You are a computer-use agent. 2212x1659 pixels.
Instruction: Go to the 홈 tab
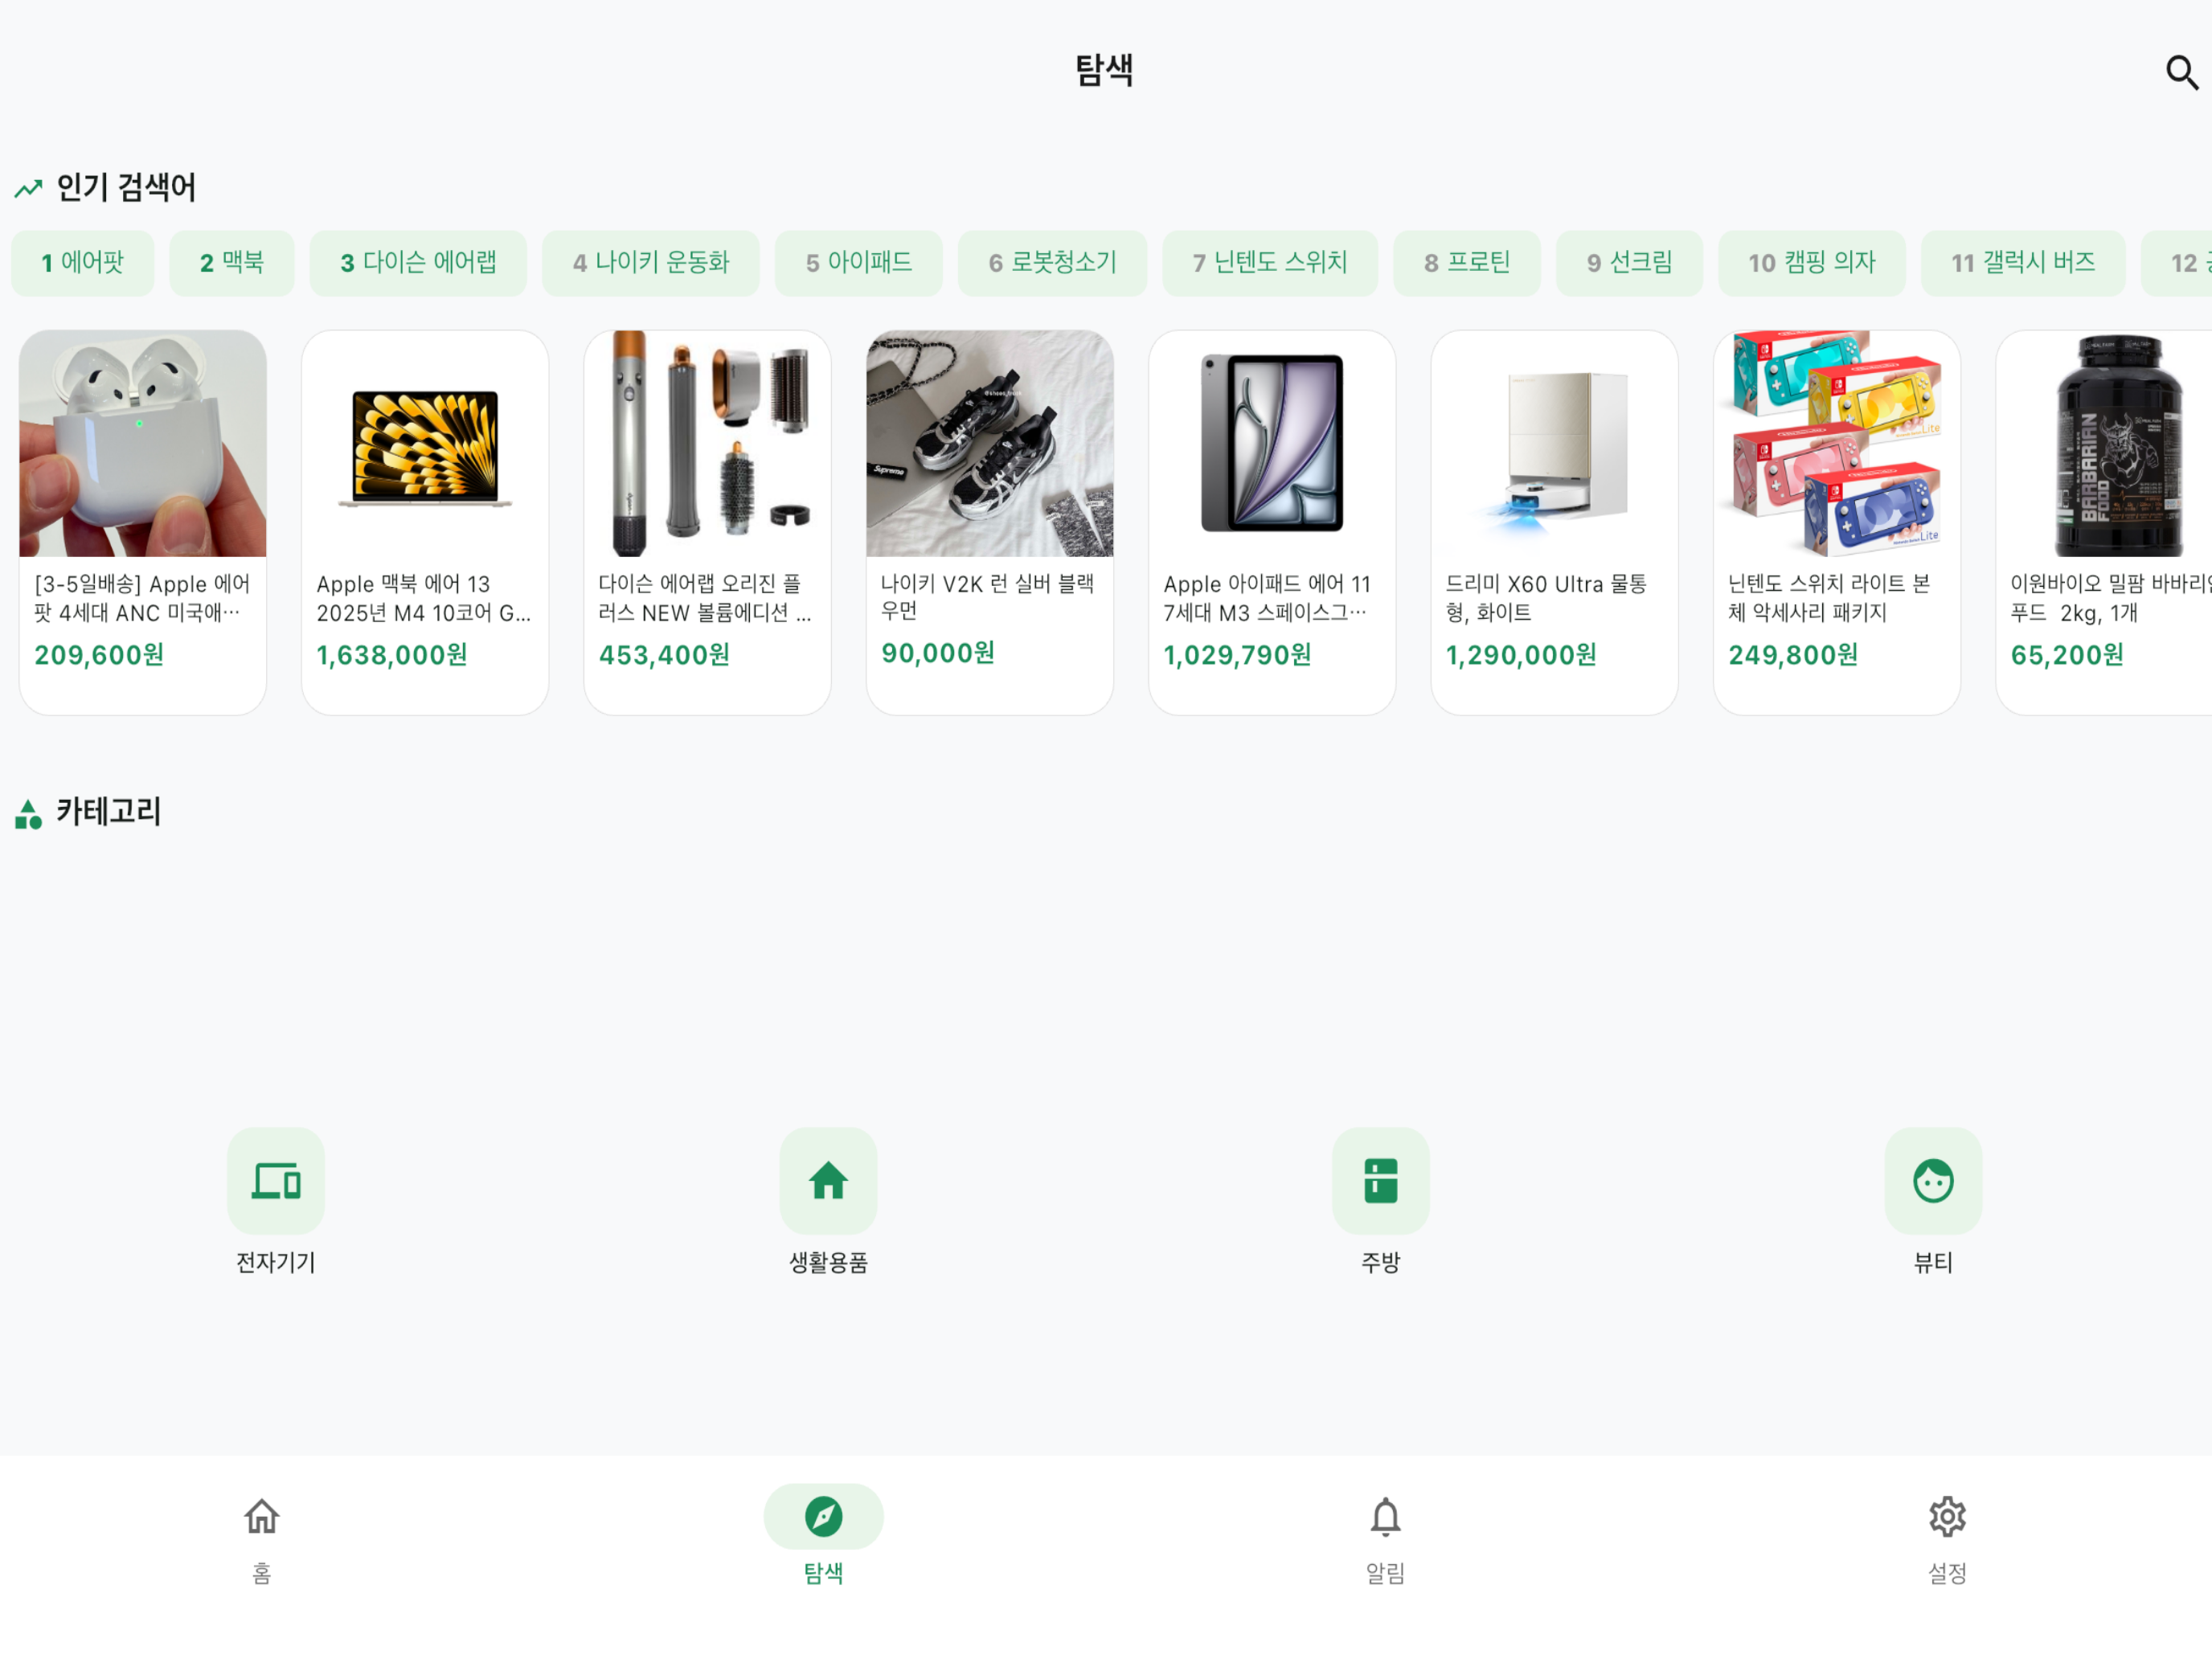262,1540
